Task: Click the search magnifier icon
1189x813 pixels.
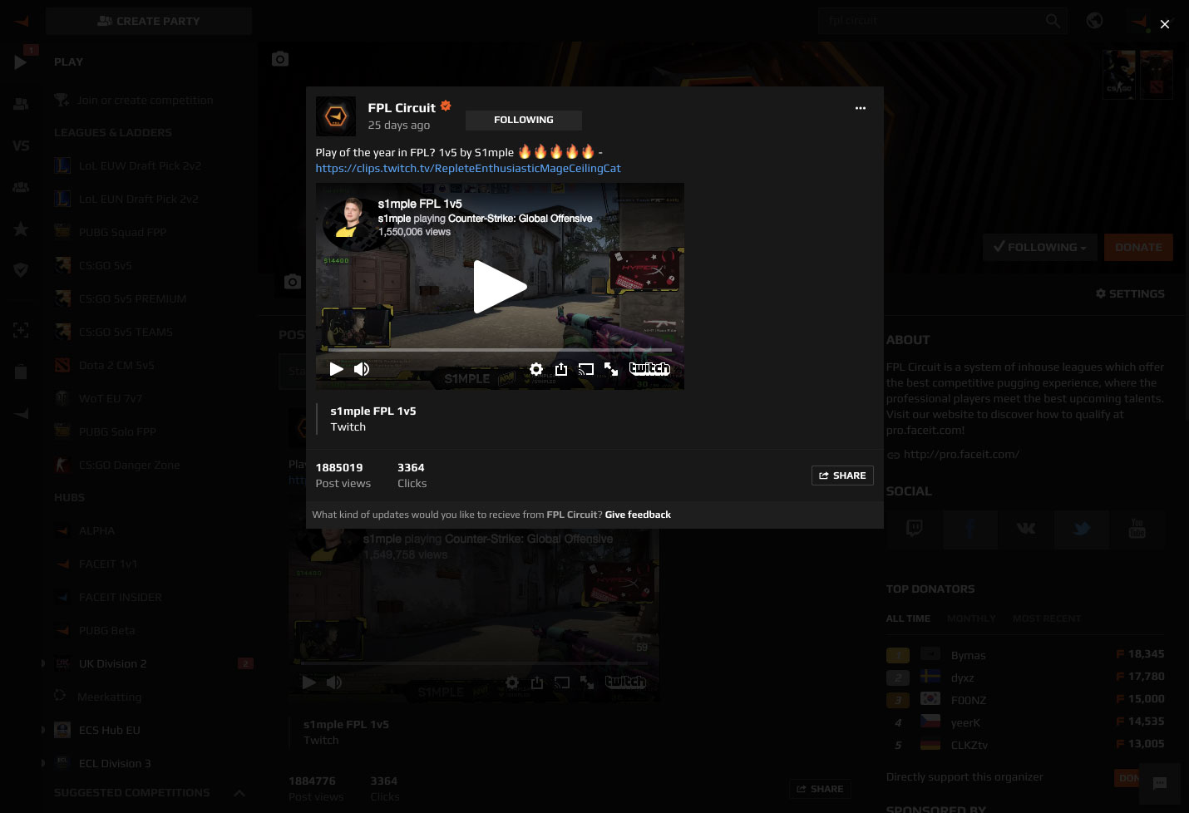Action: [1053, 21]
